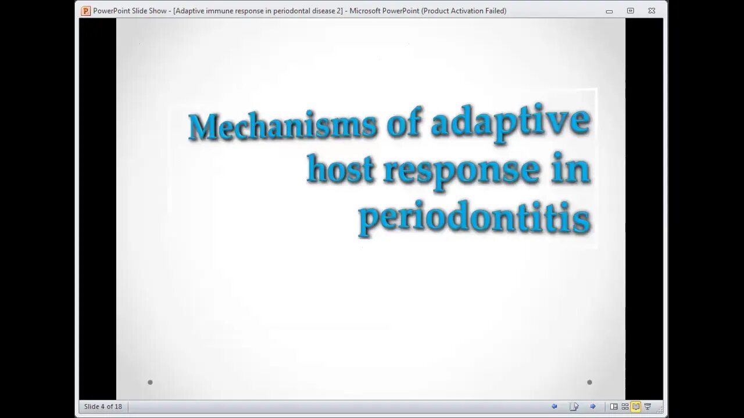
Task: Click the PowerPoint icon in title bar
Action: coord(85,10)
